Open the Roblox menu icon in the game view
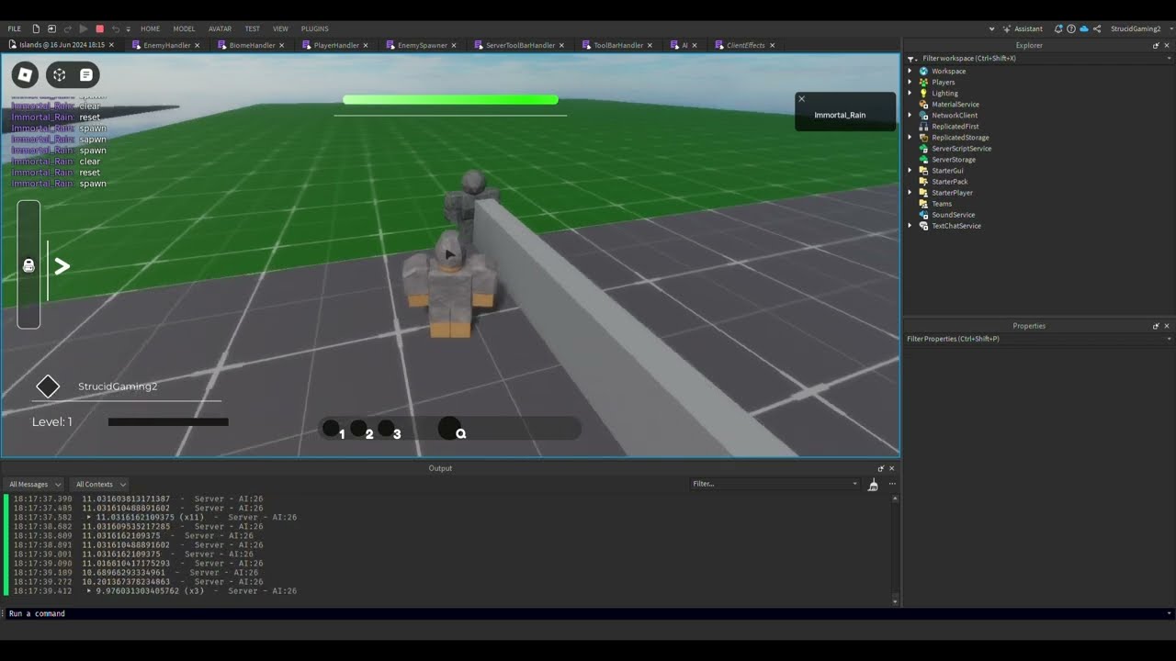Viewport: 1176px width, 661px height. [x=25, y=74]
